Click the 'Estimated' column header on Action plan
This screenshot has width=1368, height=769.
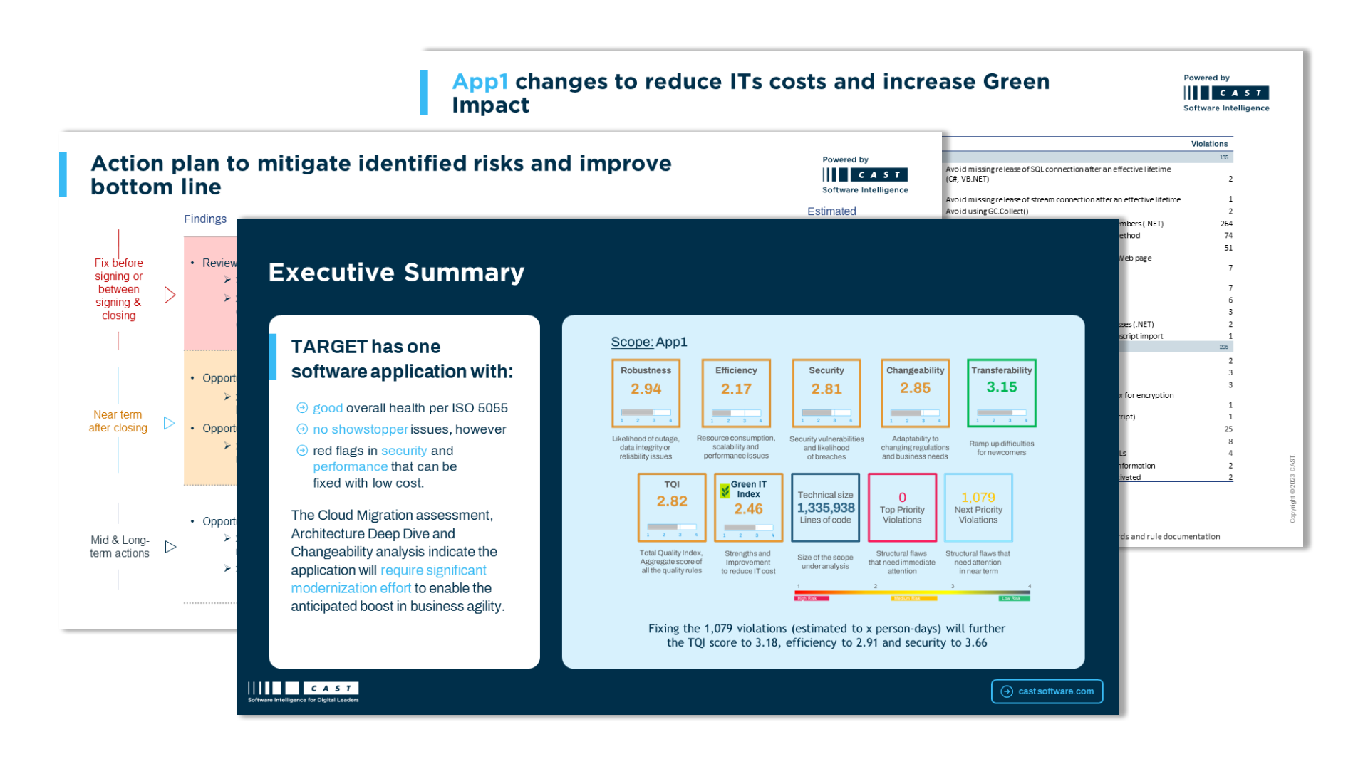click(x=831, y=211)
